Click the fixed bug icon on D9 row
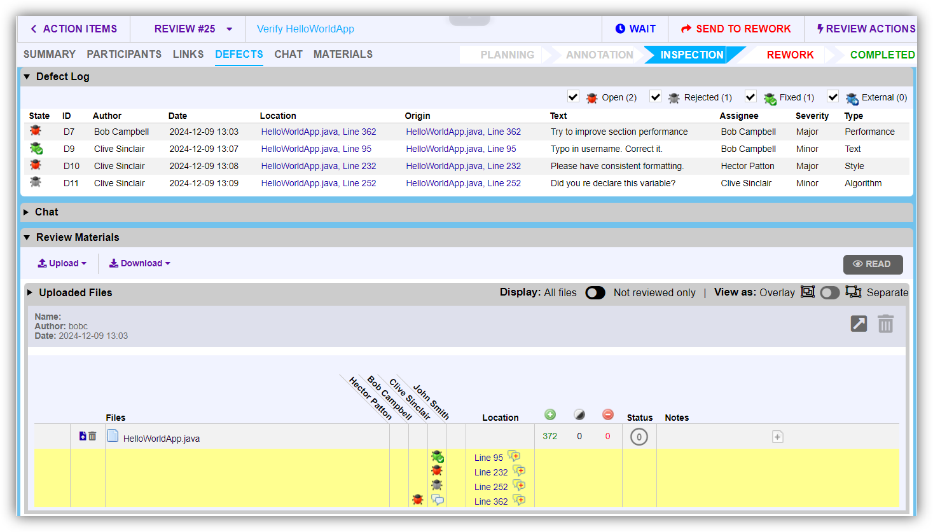 click(x=36, y=149)
